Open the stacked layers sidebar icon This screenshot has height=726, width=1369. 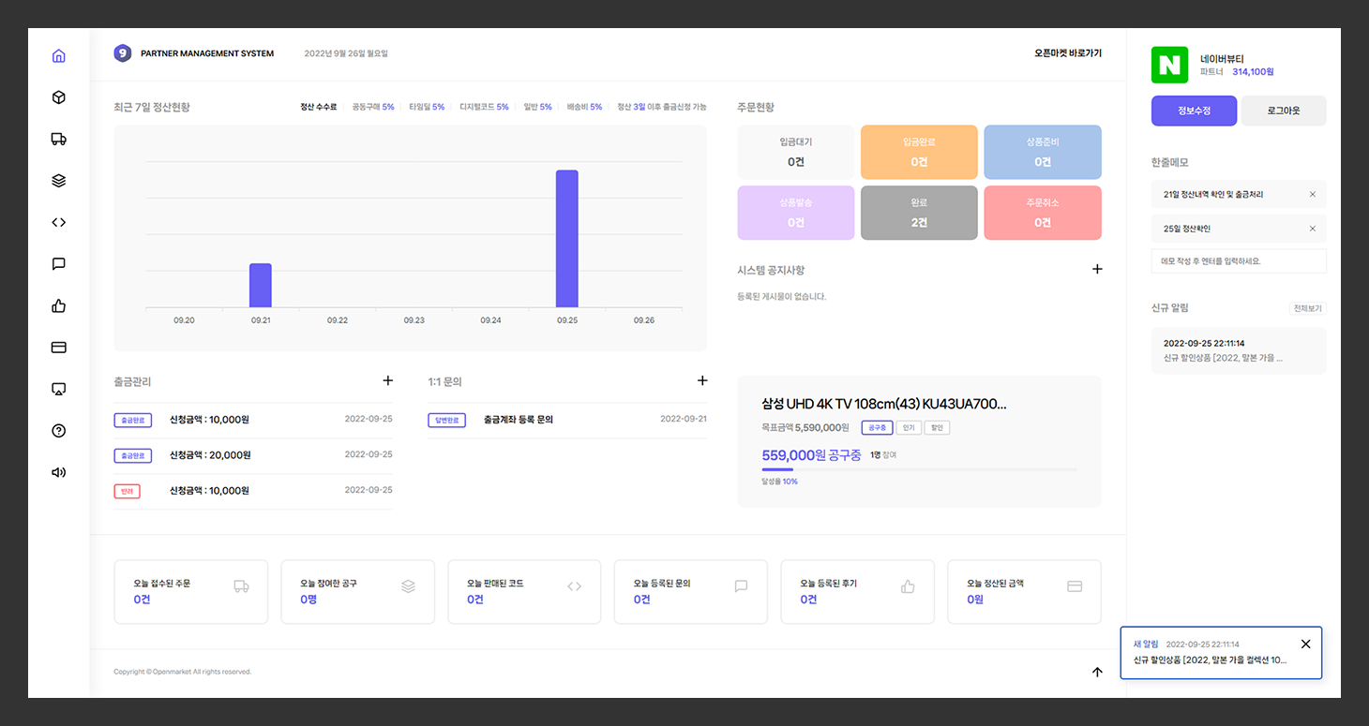coord(58,181)
